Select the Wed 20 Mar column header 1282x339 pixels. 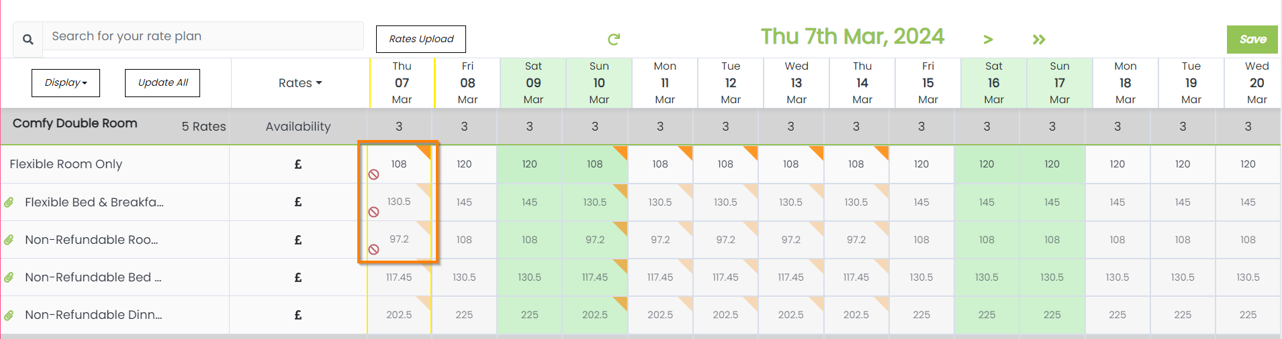pos(1256,82)
